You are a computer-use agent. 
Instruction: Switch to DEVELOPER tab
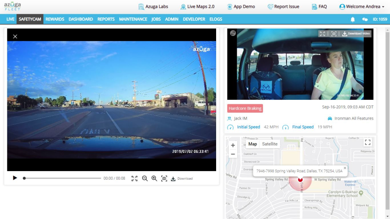pyautogui.click(x=194, y=19)
